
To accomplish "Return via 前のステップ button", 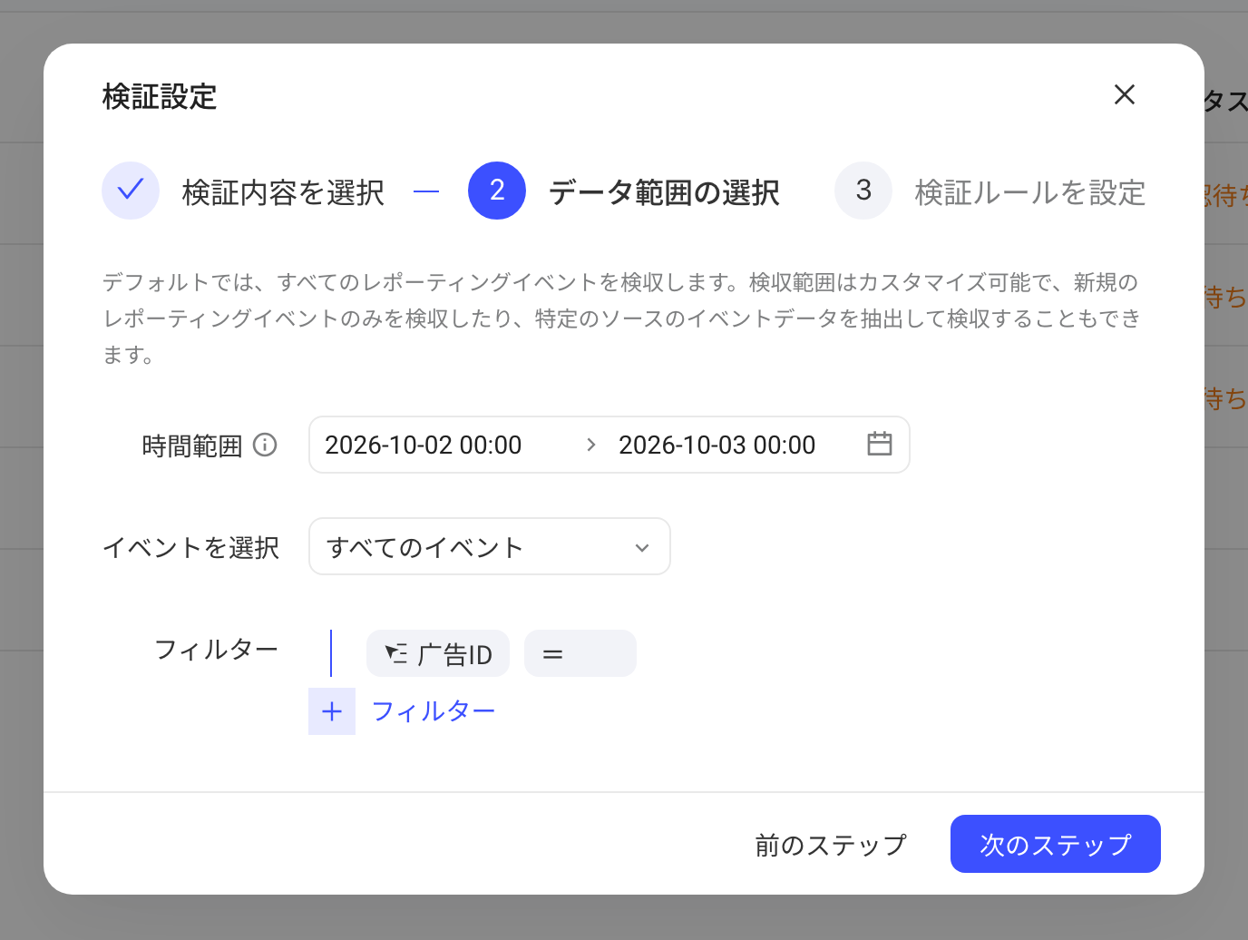I will (831, 845).
